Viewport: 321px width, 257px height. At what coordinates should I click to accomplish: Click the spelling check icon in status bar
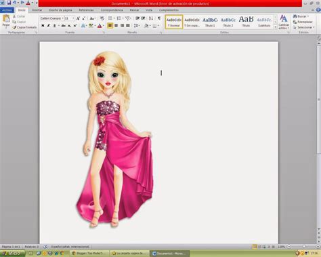coord(45,247)
